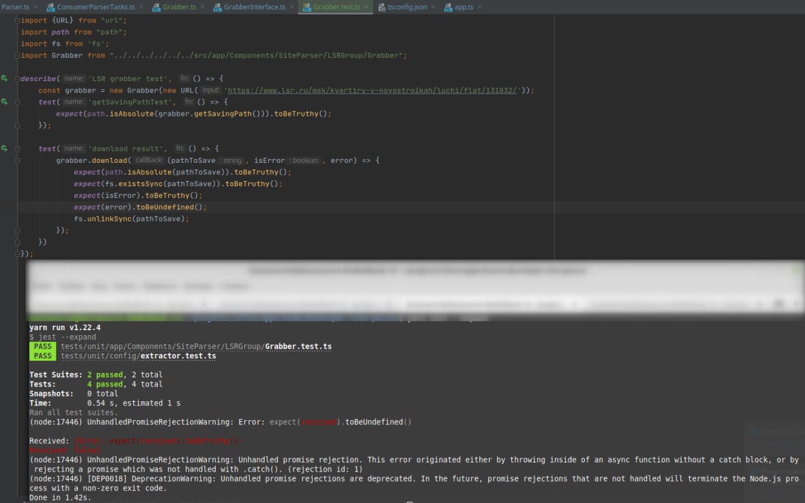Click the file icon on Grabber.test.ts tab
Viewport: 805px width, 503px height.
pyautogui.click(x=307, y=7)
